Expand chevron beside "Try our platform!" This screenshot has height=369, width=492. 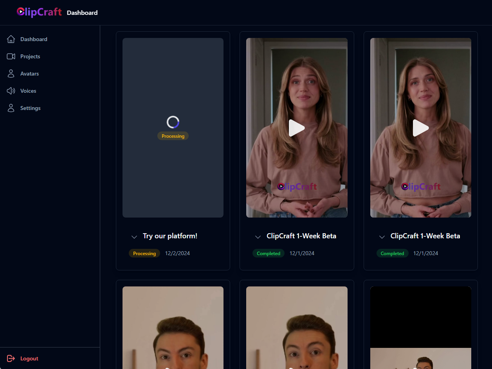pyautogui.click(x=134, y=237)
